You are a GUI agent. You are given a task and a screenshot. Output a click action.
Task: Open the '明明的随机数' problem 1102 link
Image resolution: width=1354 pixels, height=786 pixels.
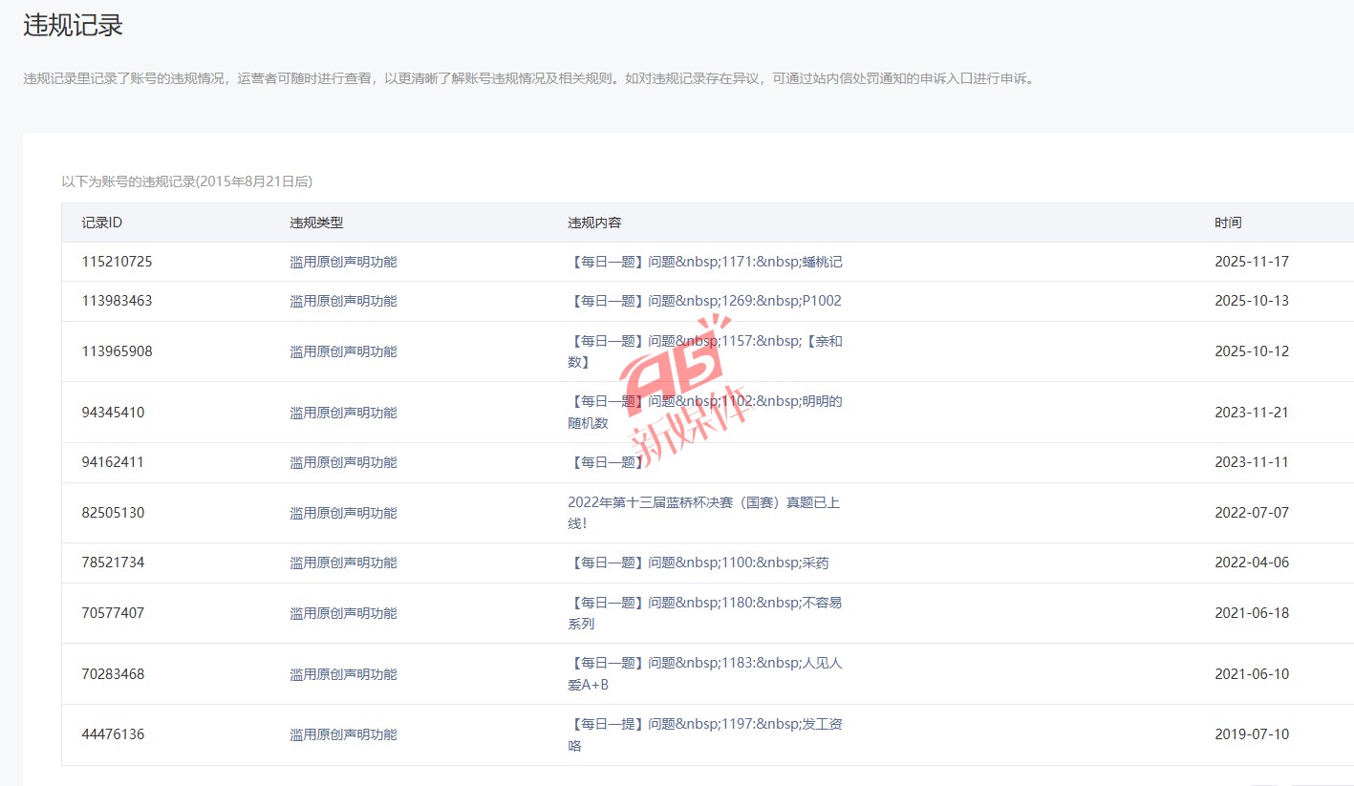[x=705, y=412]
